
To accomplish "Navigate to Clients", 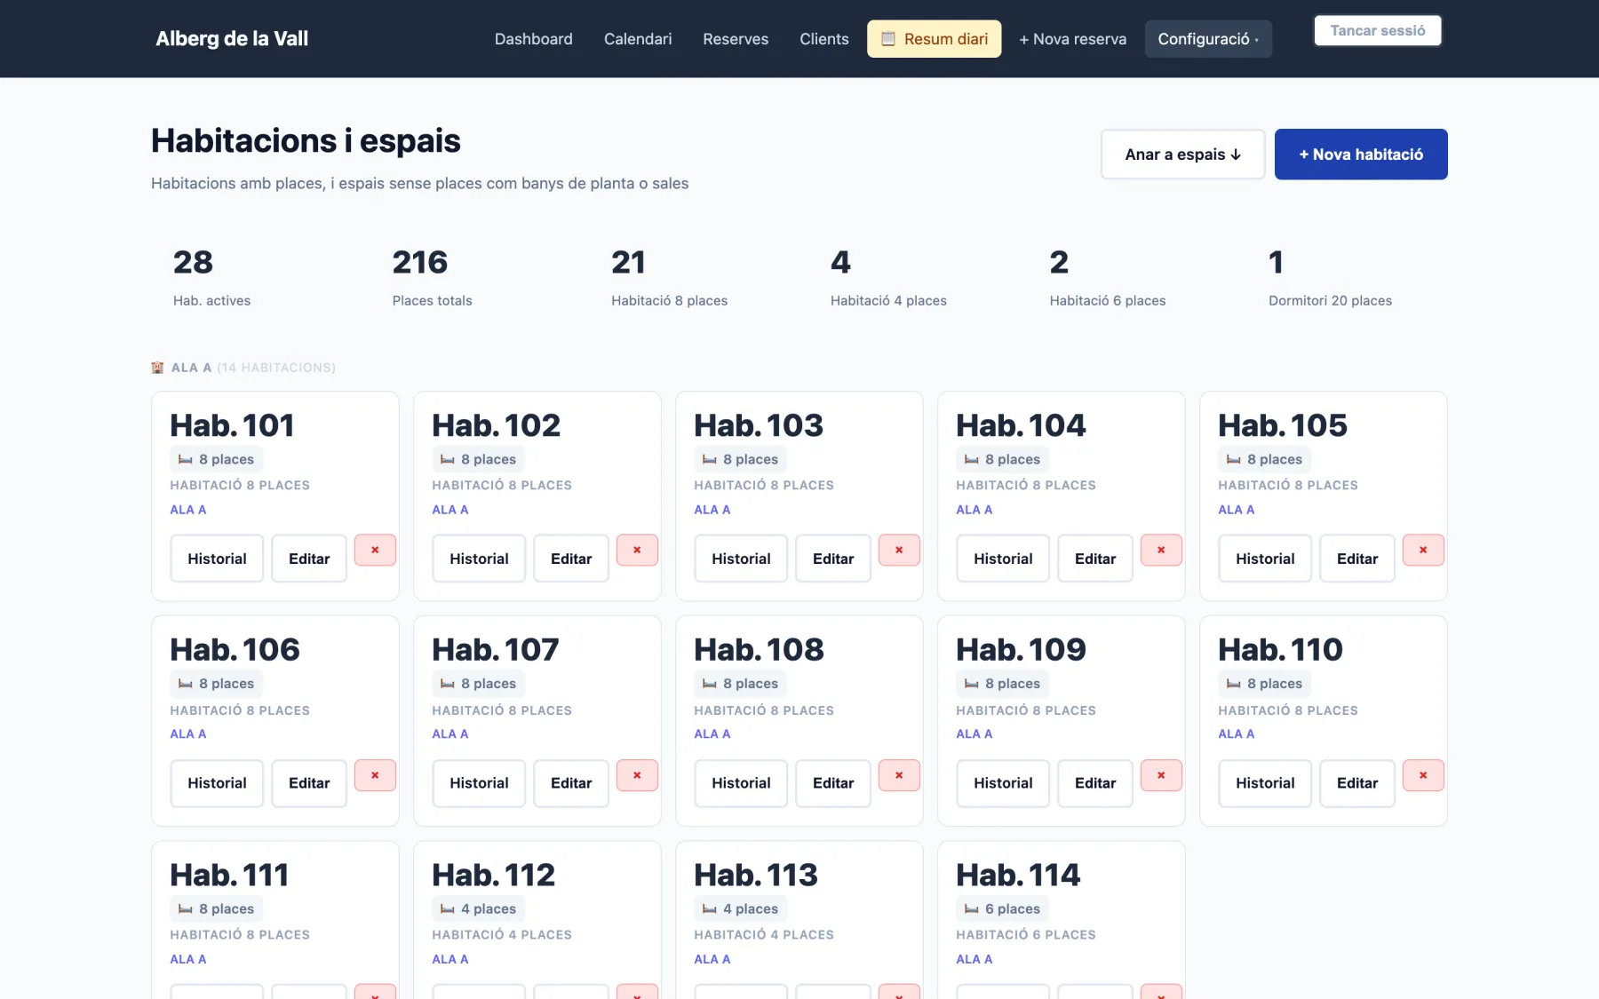I will tap(824, 39).
